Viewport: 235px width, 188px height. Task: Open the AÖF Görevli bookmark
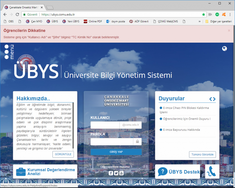pos(139,22)
